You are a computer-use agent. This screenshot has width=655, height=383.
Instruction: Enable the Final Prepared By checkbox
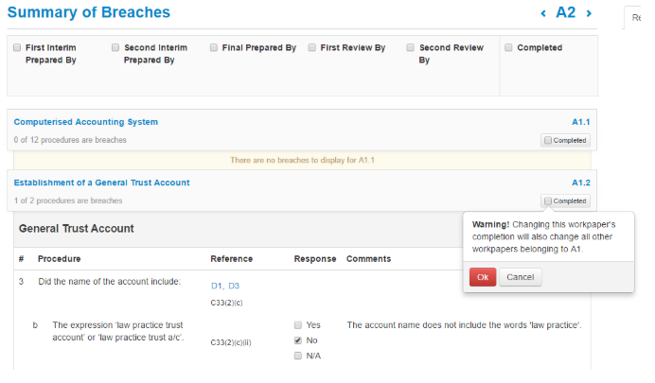214,47
